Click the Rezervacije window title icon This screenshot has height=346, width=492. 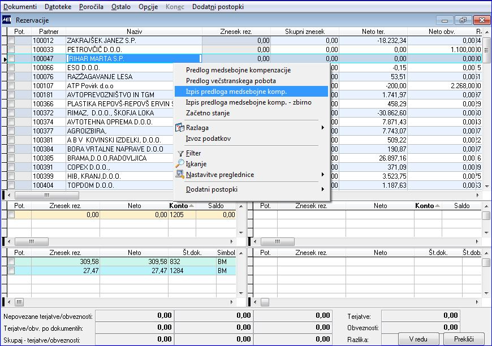[x=7, y=20]
